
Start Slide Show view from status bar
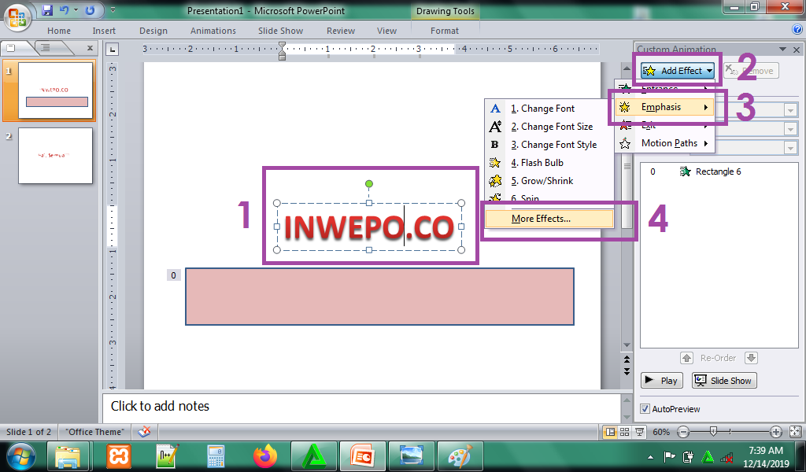[x=639, y=432]
